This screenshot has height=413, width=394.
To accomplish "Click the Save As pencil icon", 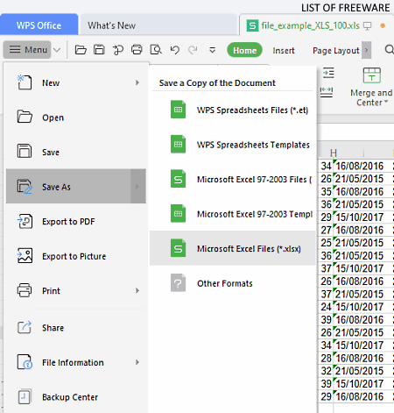I will pos(25,187).
